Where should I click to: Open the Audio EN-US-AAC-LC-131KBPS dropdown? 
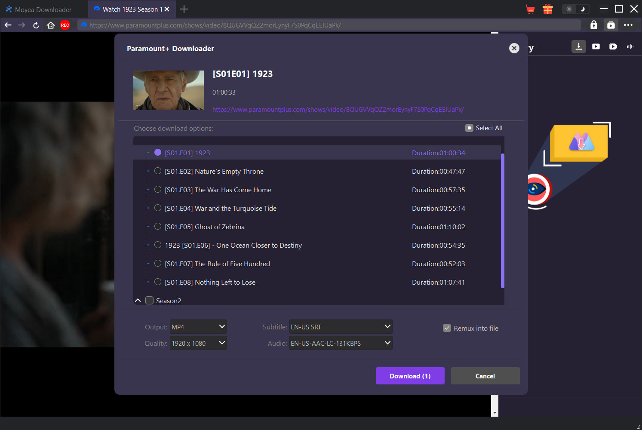(341, 343)
